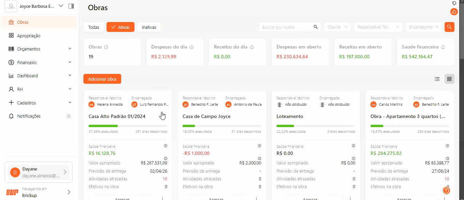Click the Casa Alto Padrão progress bar
The image size is (464, 200).
pyautogui.click(x=128, y=126)
